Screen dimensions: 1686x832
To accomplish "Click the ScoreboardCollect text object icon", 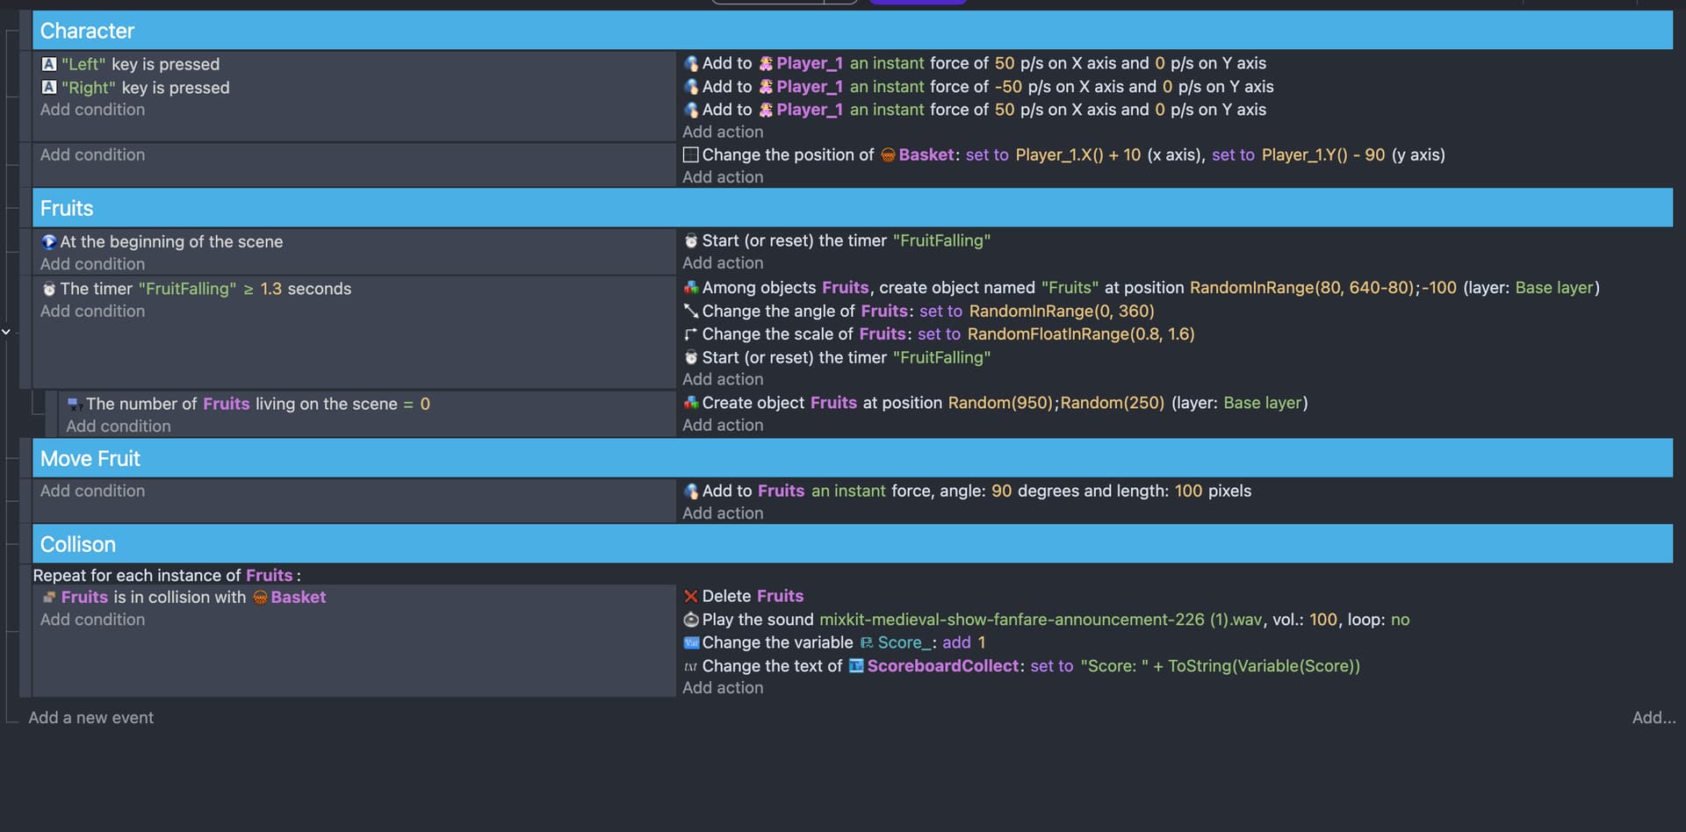I will [x=856, y=666].
